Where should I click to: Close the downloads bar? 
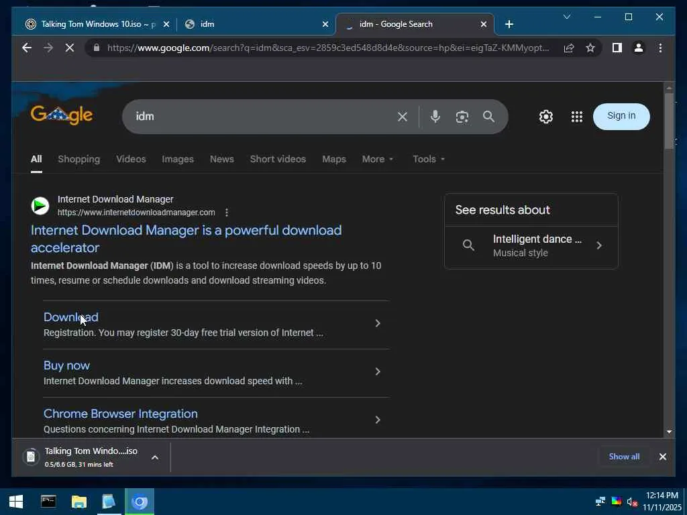(x=662, y=457)
